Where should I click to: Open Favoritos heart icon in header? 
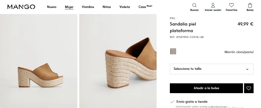coord(231,5)
